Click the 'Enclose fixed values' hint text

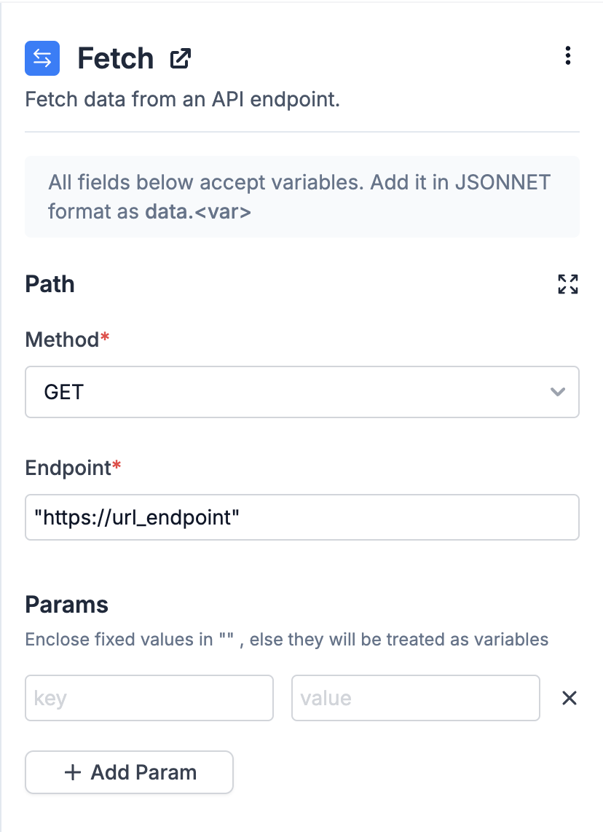(x=286, y=640)
